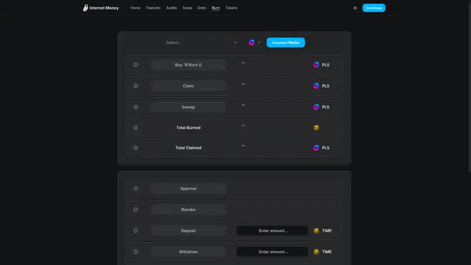Toggle the light/dark theme sun icon
The image size is (471, 265).
point(355,8)
